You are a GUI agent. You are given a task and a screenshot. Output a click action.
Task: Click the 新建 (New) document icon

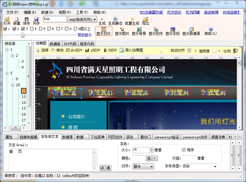coord(17,19)
